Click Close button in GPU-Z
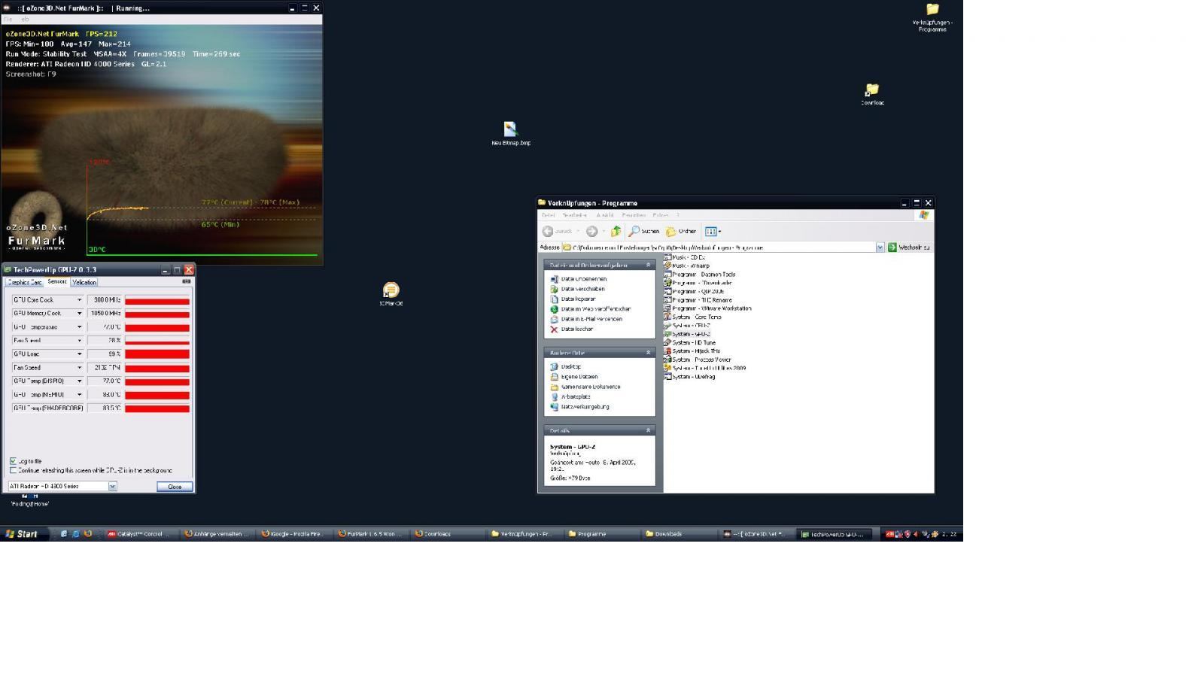 pos(175,487)
